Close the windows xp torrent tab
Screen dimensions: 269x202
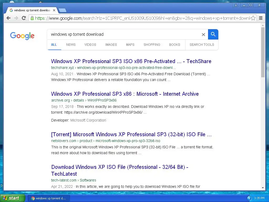[x=54, y=10]
